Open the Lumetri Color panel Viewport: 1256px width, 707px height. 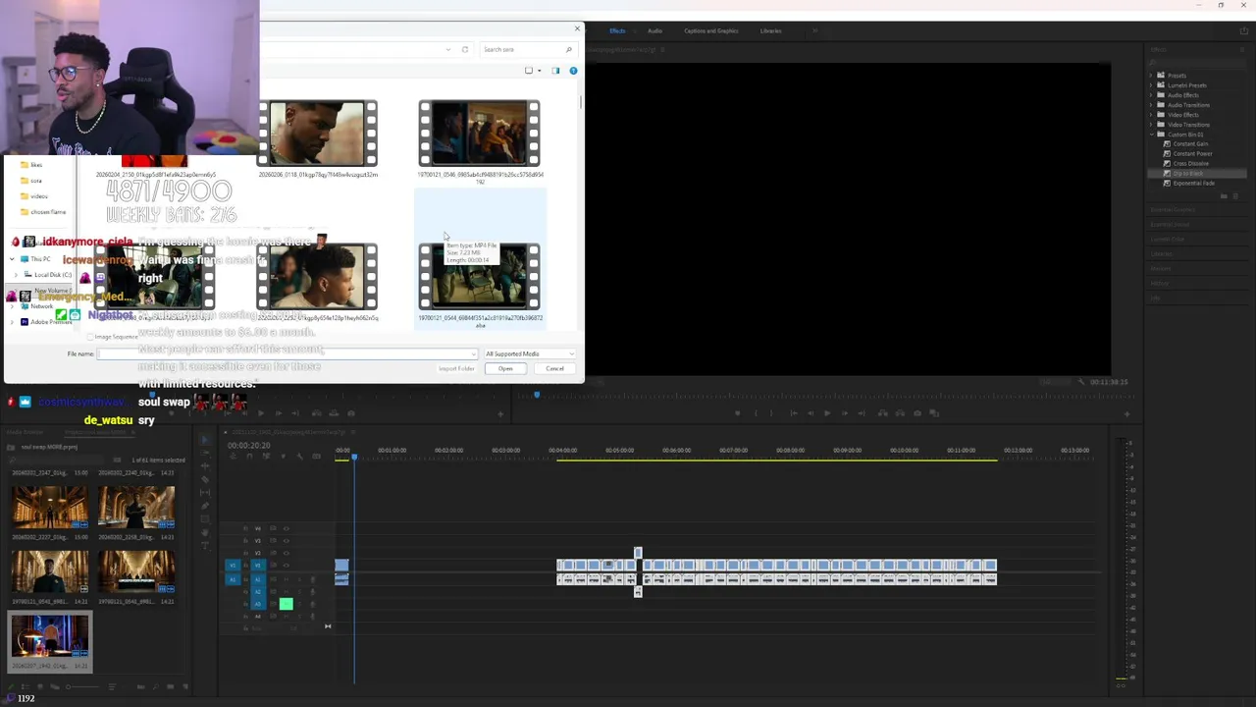tap(1168, 239)
